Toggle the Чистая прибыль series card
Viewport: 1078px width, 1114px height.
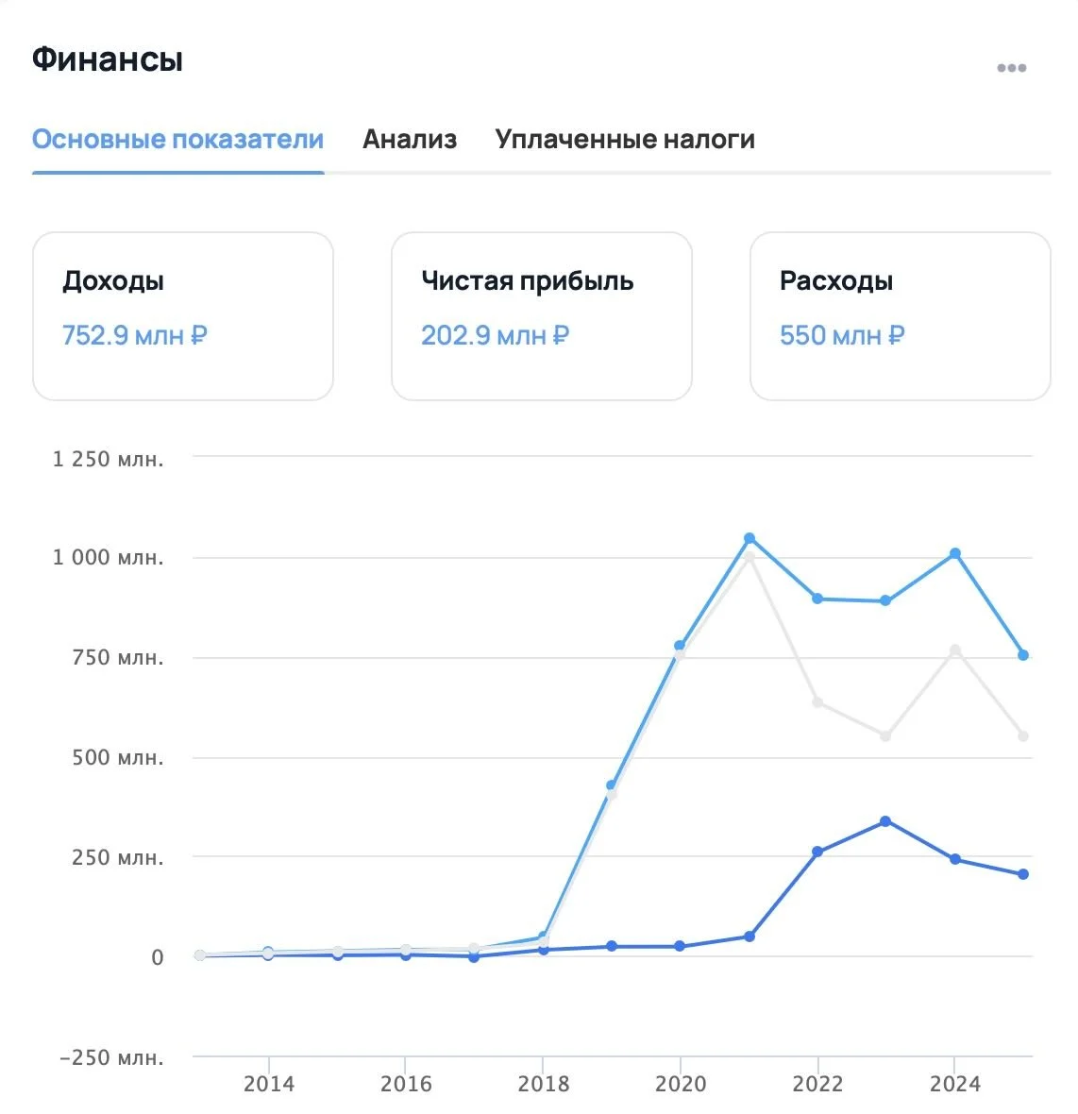tap(542, 316)
